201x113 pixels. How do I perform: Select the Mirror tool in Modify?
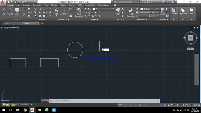(40, 13)
